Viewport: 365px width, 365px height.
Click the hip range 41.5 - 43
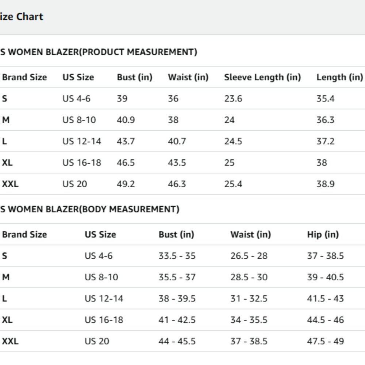pos(326,299)
